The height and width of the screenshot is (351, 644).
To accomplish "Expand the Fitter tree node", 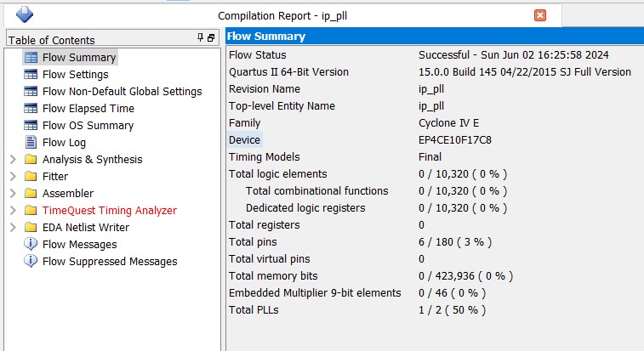I will (x=12, y=177).
